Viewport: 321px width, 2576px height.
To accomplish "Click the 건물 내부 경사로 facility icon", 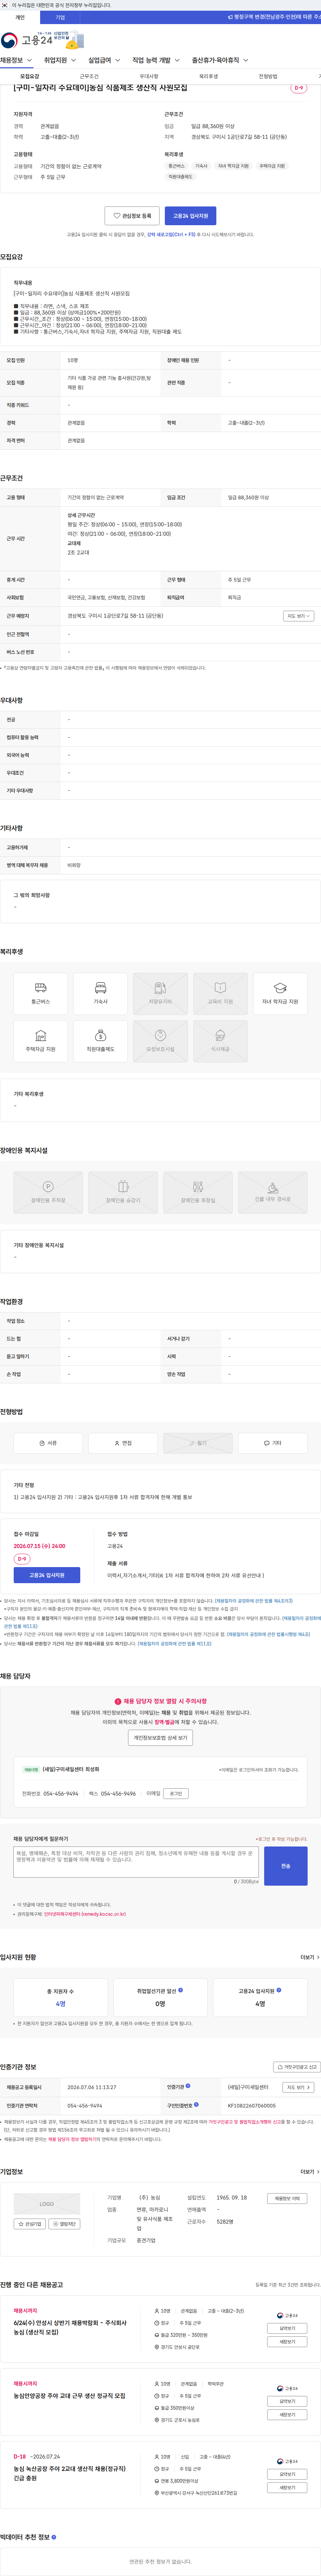I will [x=273, y=1192].
